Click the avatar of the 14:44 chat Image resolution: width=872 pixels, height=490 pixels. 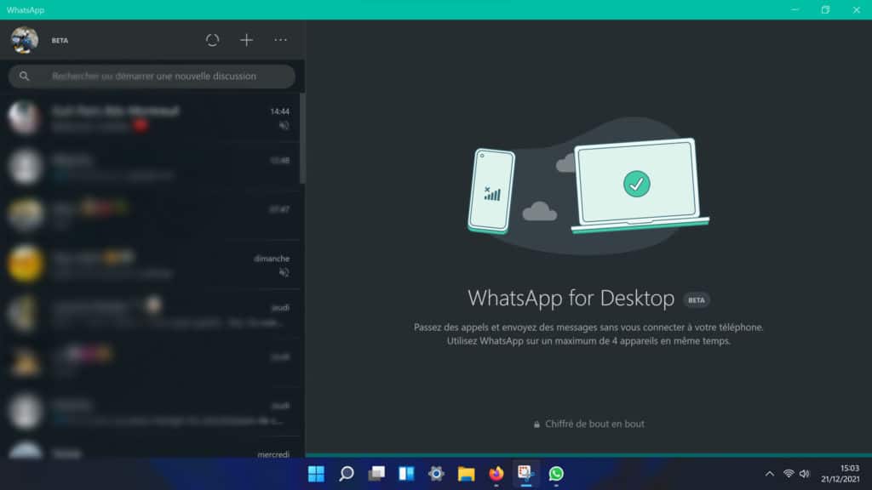click(x=25, y=117)
